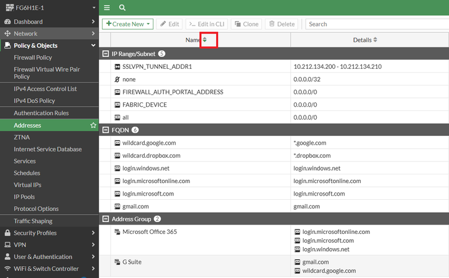
Task: Select the SSLVPN_TUNNEL_ADDR1 address icon
Action: pyautogui.click(x=117, y=66)
